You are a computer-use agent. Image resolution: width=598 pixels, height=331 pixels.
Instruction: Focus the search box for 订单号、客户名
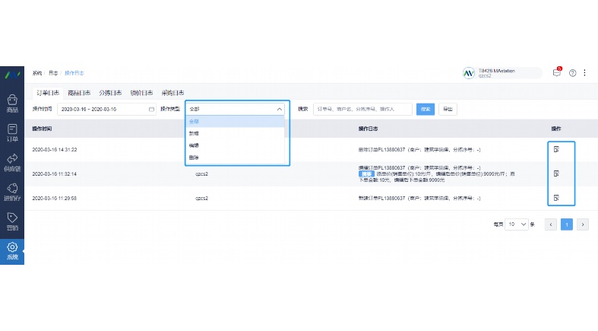tap(362, 109)
